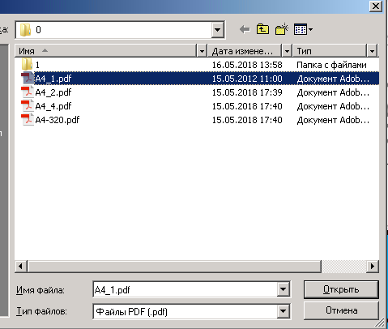Open the Дата изменения column dropdown

pyautogui.click(x=287, y=51)
